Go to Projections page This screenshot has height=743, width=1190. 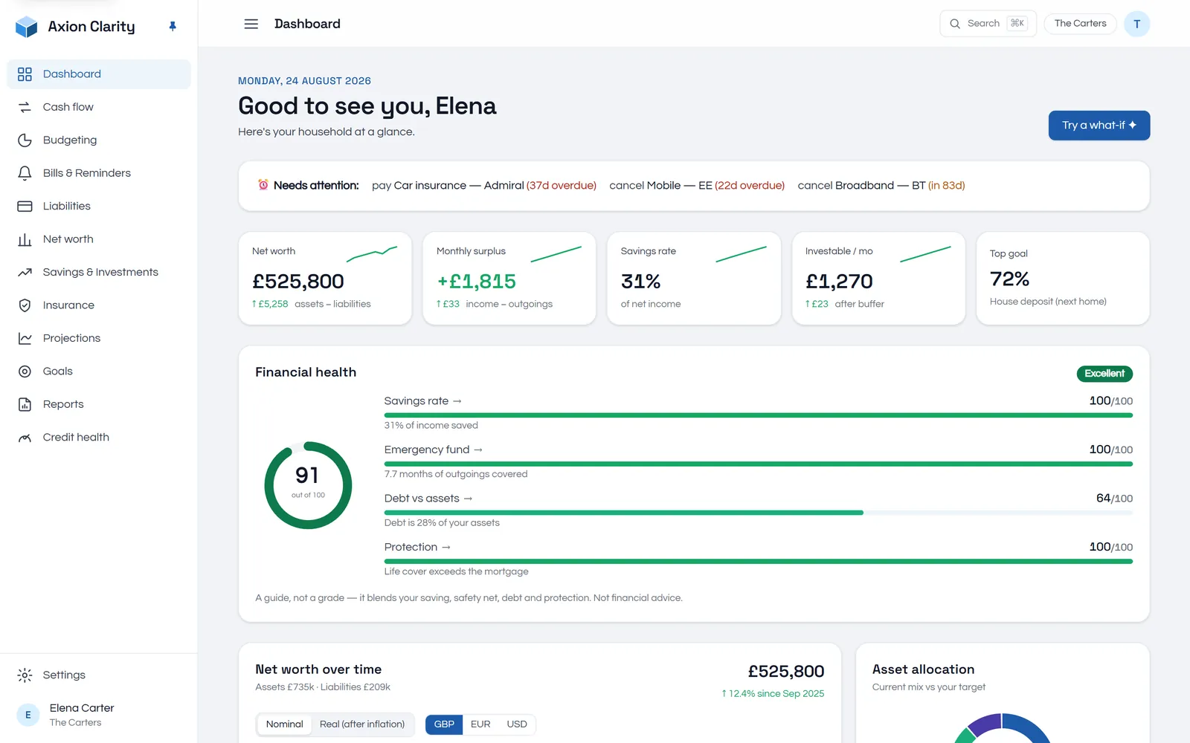coord(99,338)
